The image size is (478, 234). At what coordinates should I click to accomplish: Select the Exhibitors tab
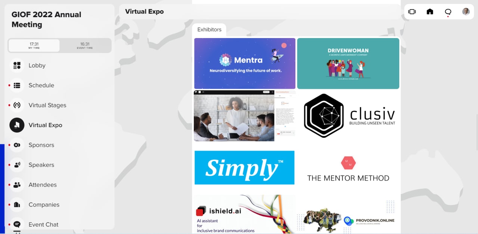(209, 29)
